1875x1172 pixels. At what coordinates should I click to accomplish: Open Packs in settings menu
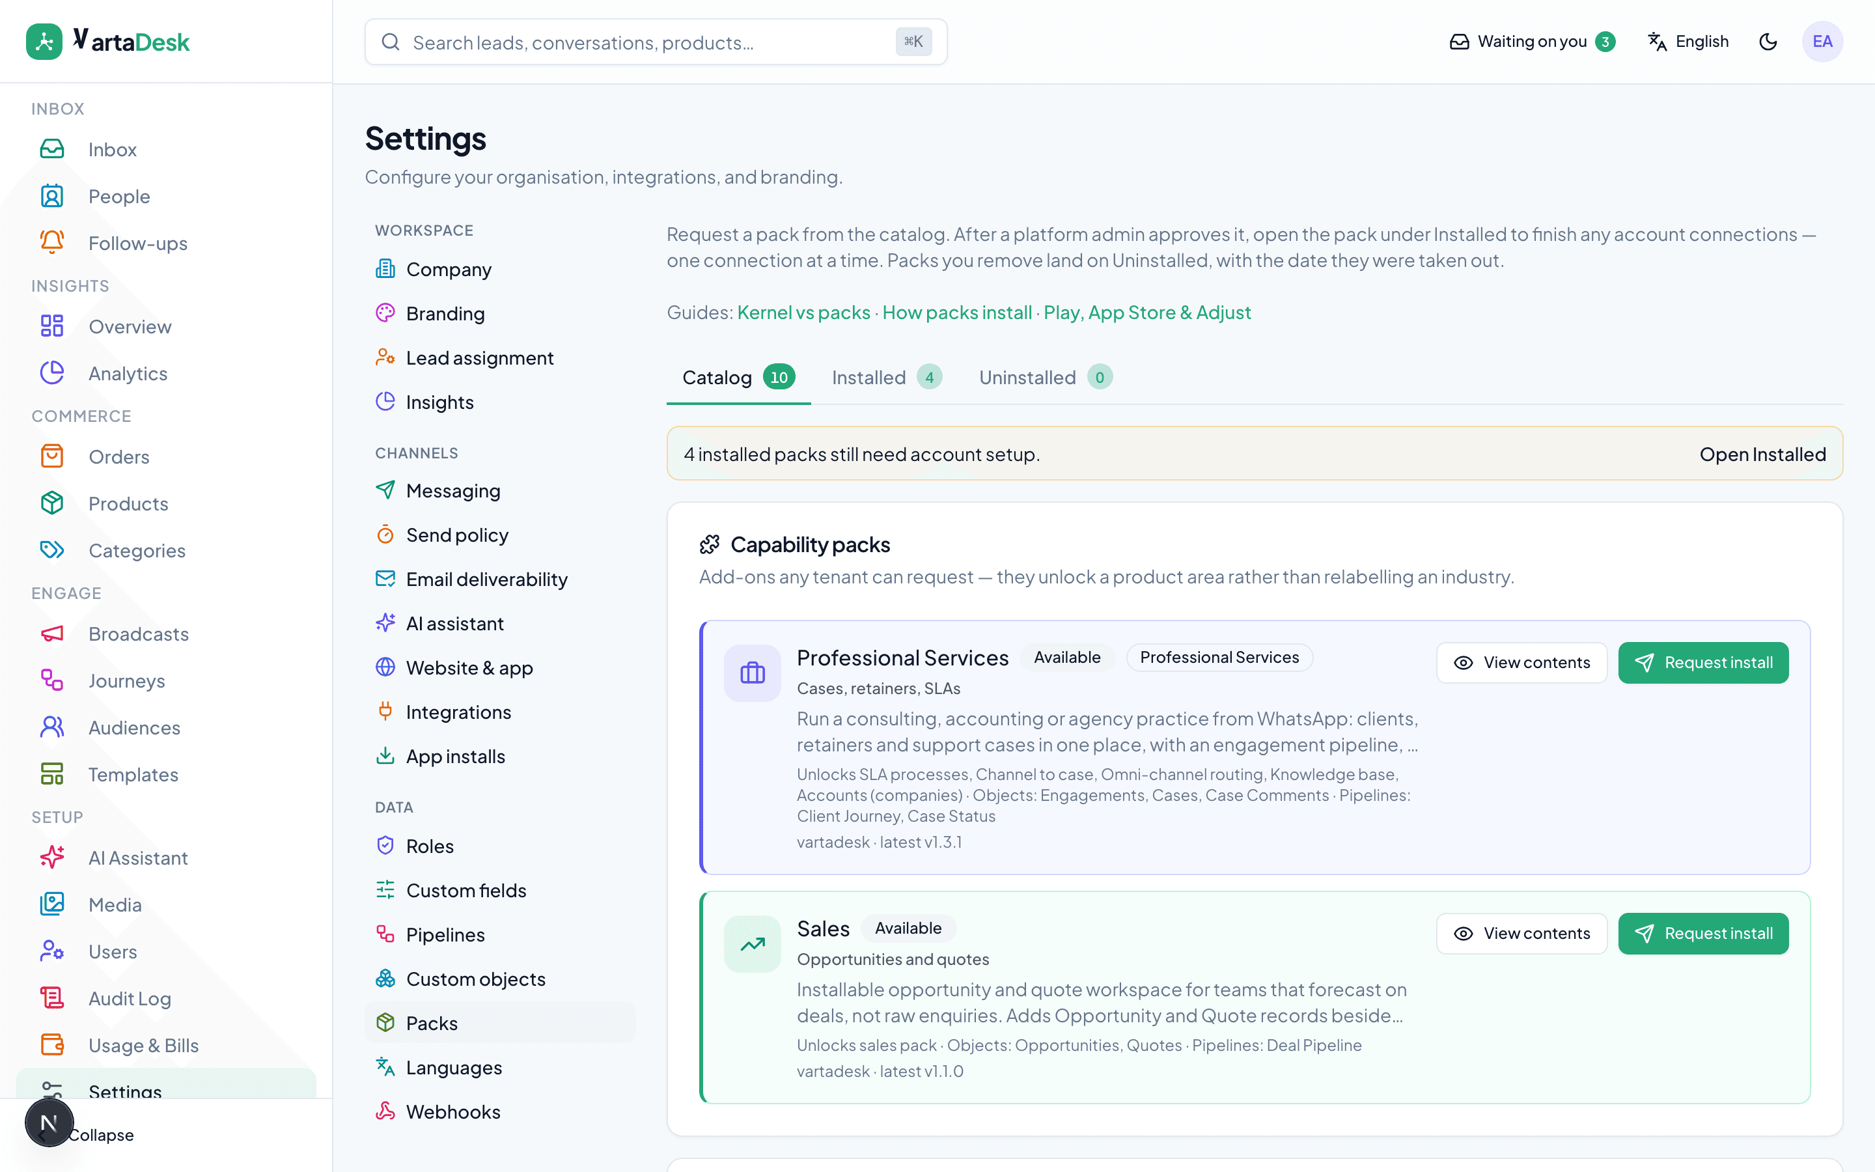[500, 1023]
